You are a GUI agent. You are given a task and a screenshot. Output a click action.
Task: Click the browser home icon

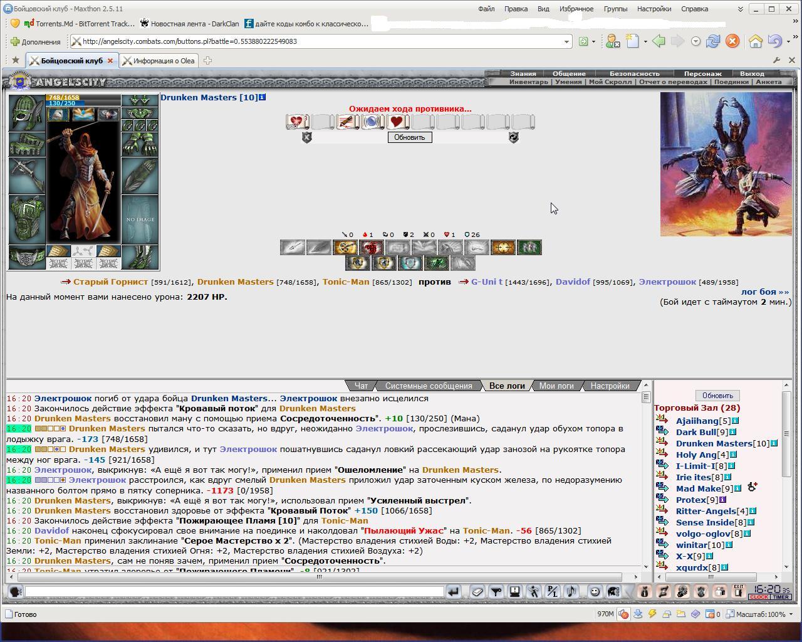pos(756,41)
